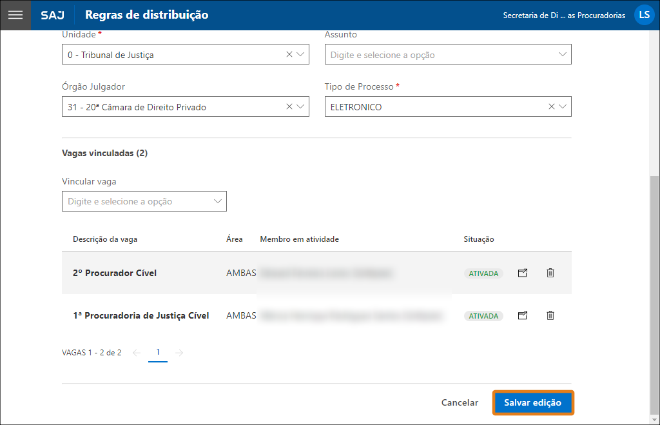The width and height of the screenshot is (660, 425).
Task: Expand the Unidade dropdown options
Action: coord(301,54)
